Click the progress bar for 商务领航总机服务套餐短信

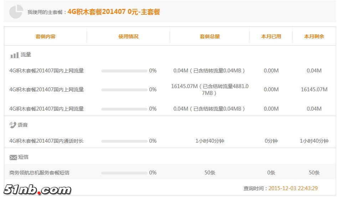click(124, 173)
